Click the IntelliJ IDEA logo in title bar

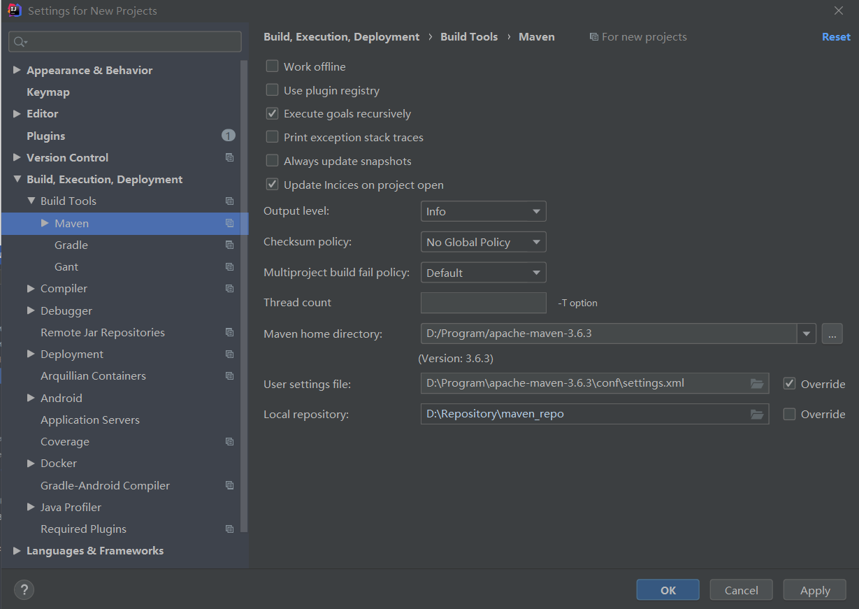pos(14,10)
